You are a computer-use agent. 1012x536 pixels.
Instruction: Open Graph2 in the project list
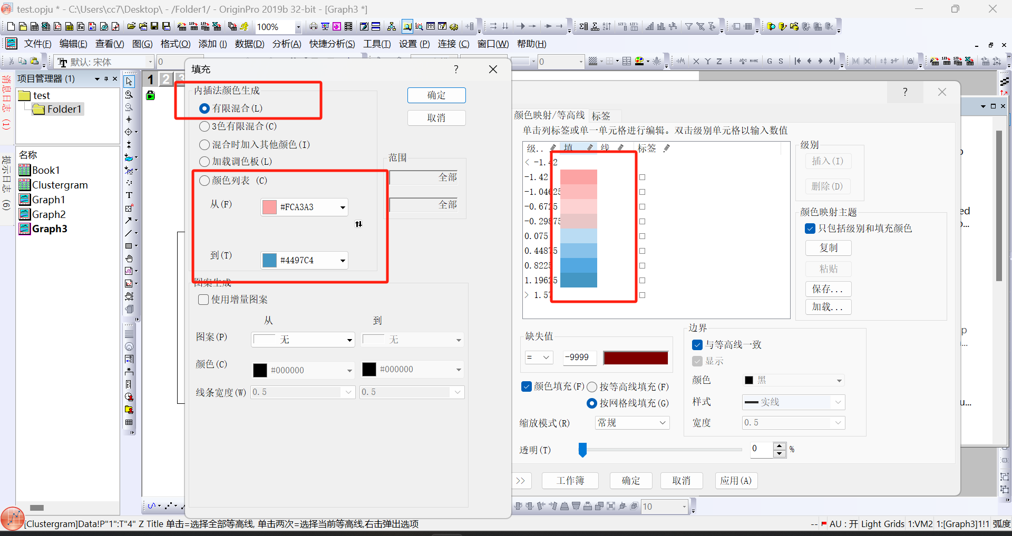point(48,214)
